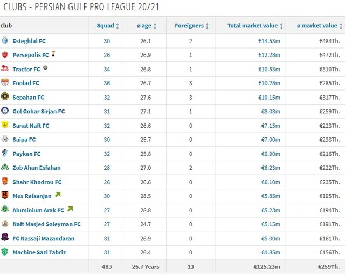The image size is (345, 276).
Task: Sort the table by Squad column
Action: [108, 25]
